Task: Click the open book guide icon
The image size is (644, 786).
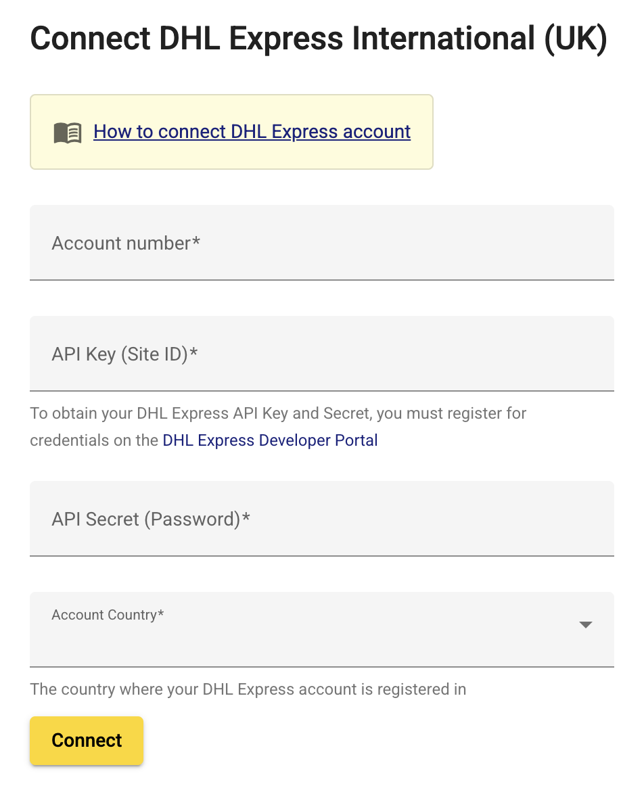Action: [x=68, y=133]
